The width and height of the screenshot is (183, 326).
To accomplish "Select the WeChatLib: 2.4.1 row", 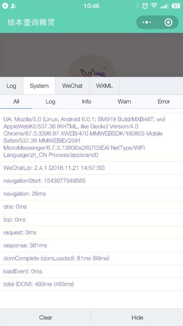I will [x=91, y=168].
